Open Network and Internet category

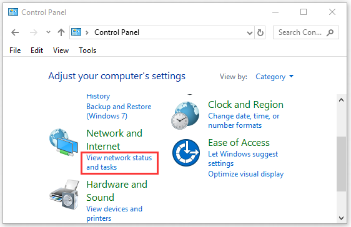pos(114,140)
